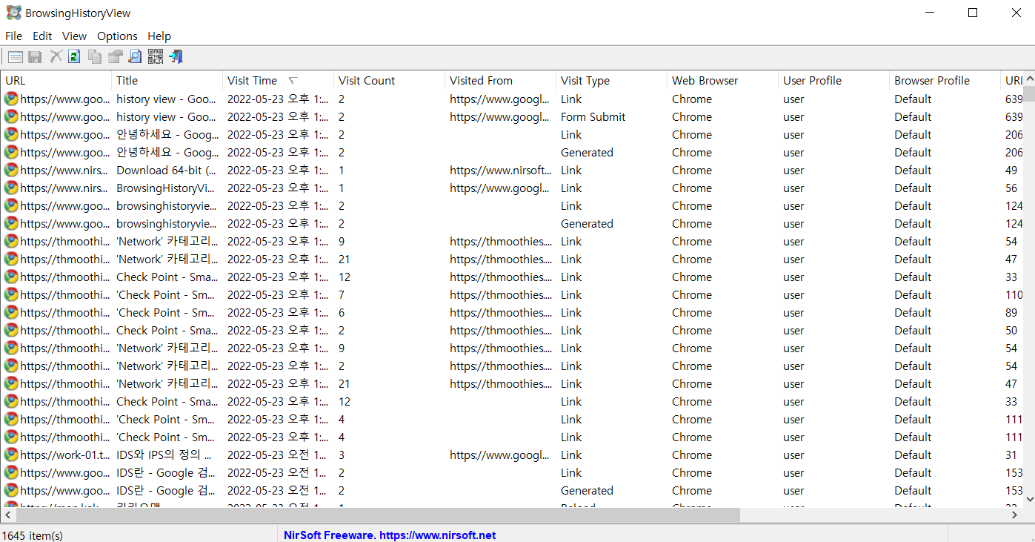Screen dimensions: 1035x542
Task: Select Chrome icon of Download 64-bit row
Action: pyautogui.click(x=11, y=170)
